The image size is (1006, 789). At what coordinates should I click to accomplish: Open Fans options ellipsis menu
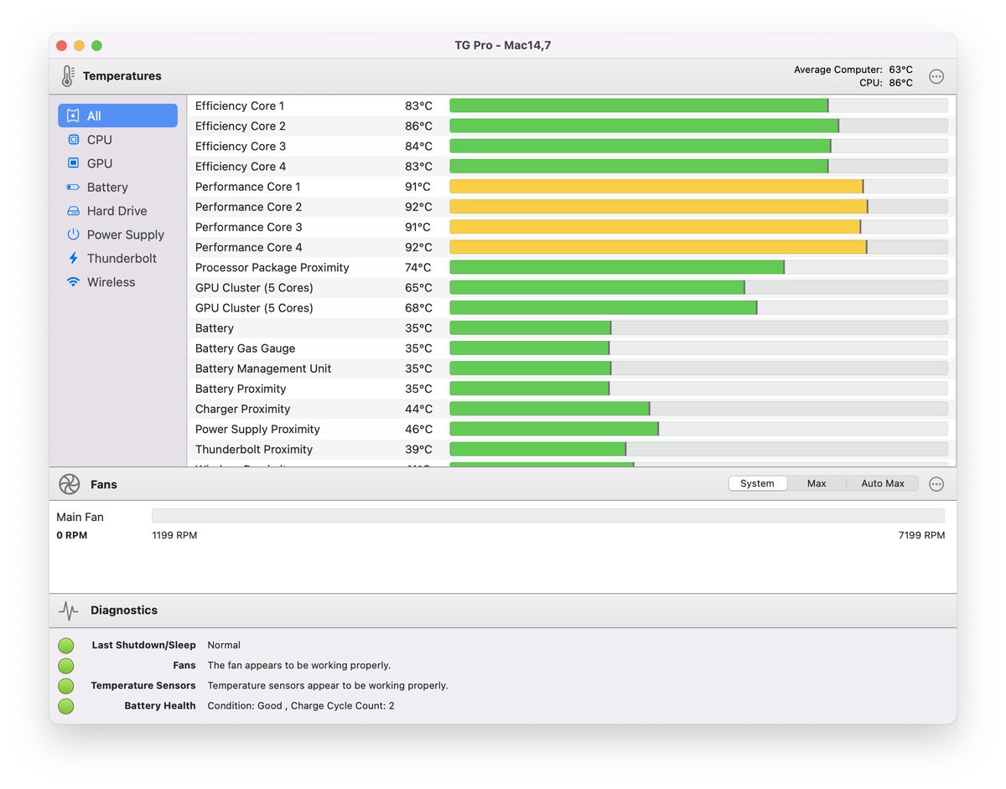pos(936,484)
